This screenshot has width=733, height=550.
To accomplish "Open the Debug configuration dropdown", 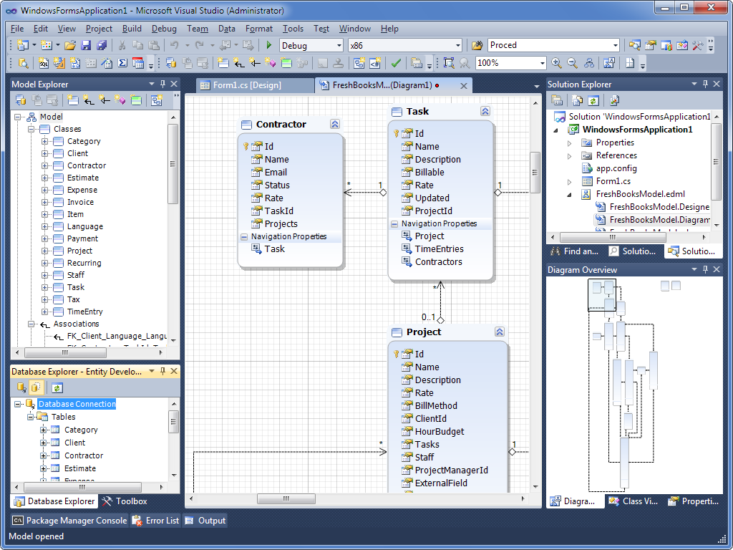I will click(339, 45).
